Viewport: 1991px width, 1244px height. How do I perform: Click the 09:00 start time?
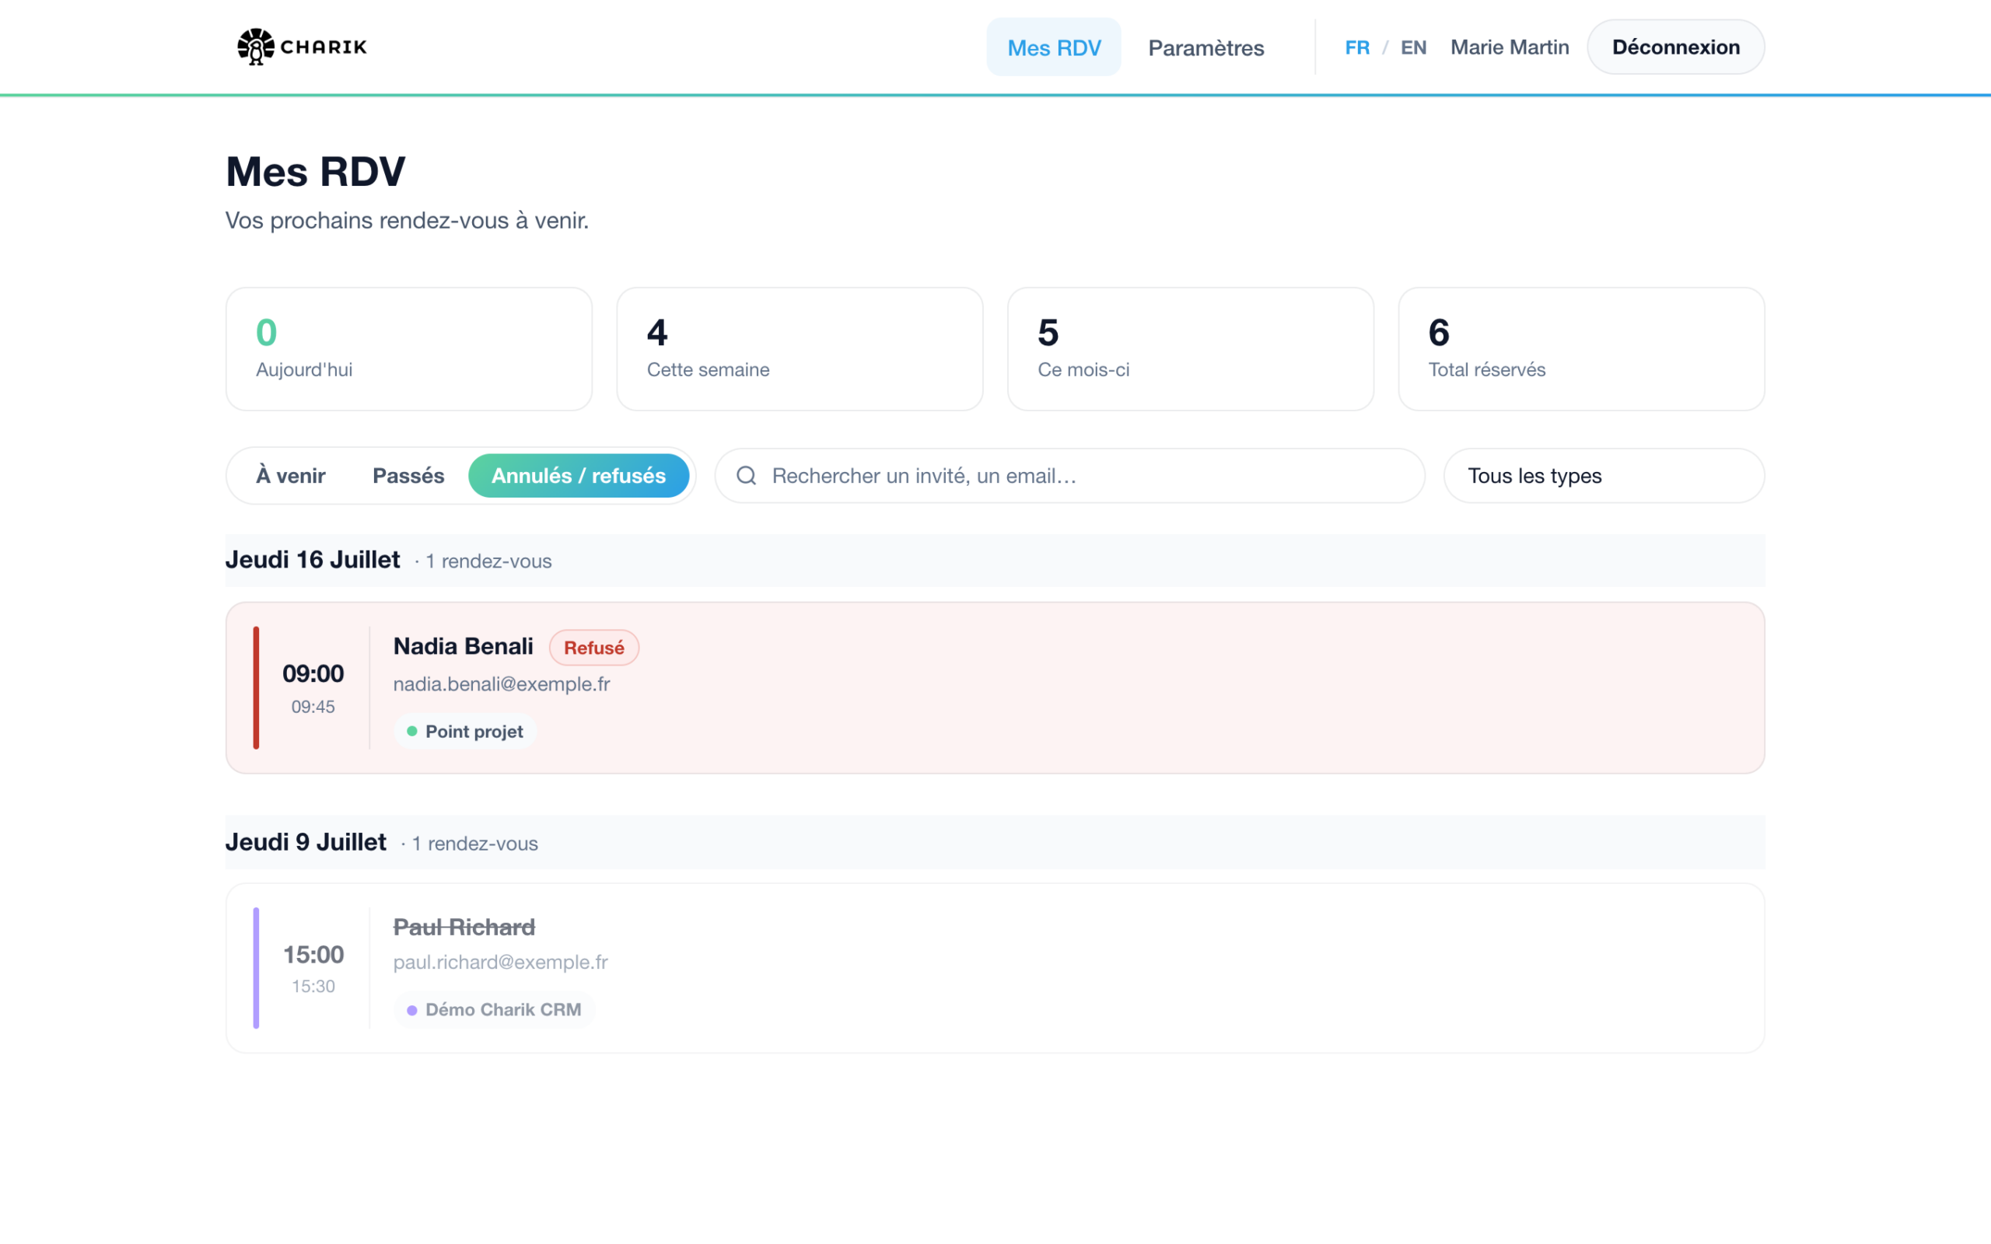pyautogui.click(x=313, y=674)
